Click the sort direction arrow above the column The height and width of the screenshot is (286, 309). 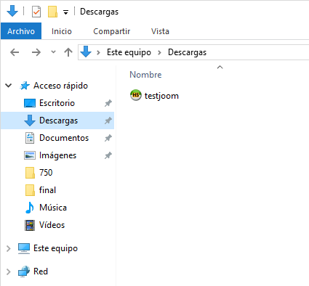(220, 67)
